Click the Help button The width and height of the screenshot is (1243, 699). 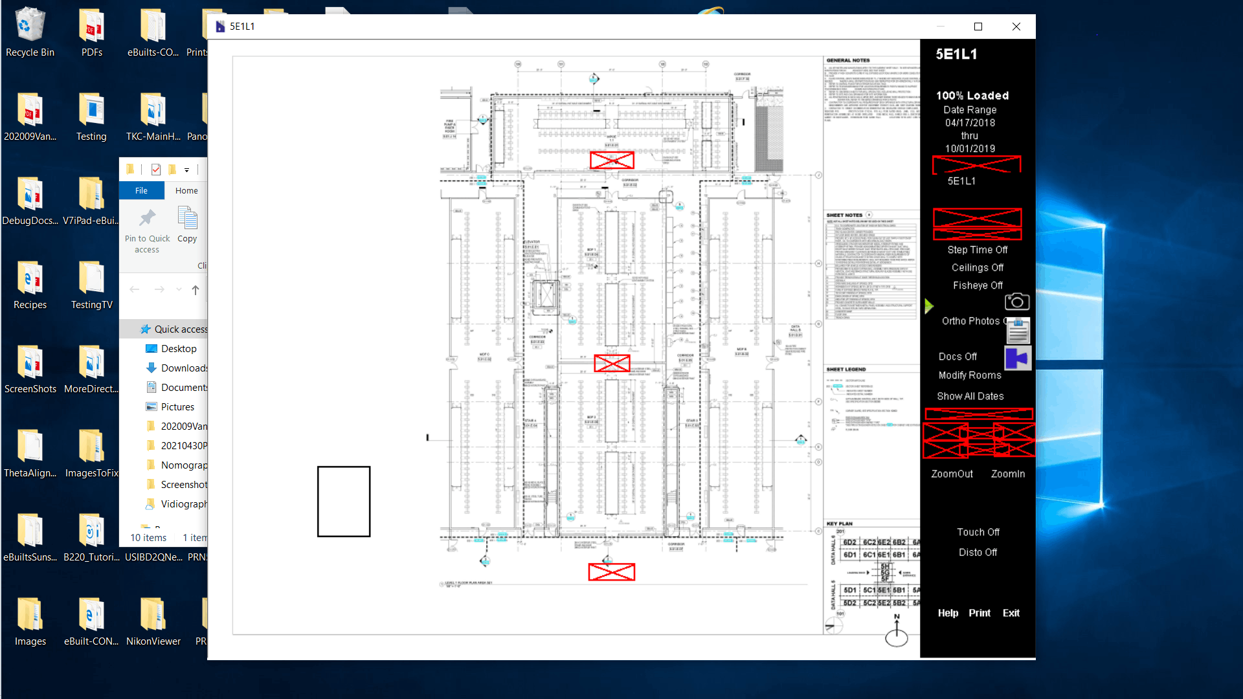(948, 613)
